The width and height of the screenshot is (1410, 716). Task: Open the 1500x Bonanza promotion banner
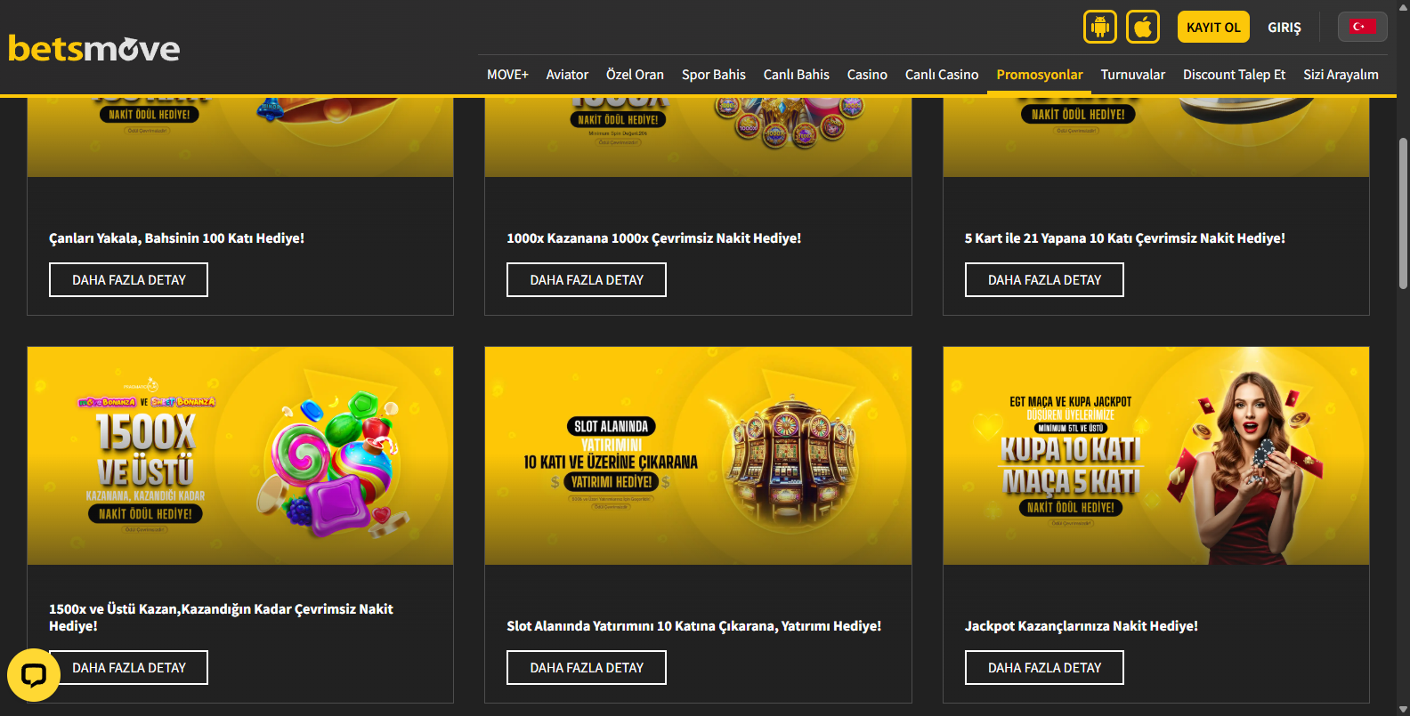click(240, 455)
